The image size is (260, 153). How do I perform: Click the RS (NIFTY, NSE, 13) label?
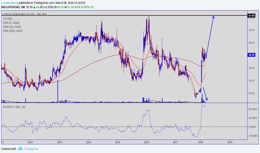pyautogui.click(x=14, y=107)
